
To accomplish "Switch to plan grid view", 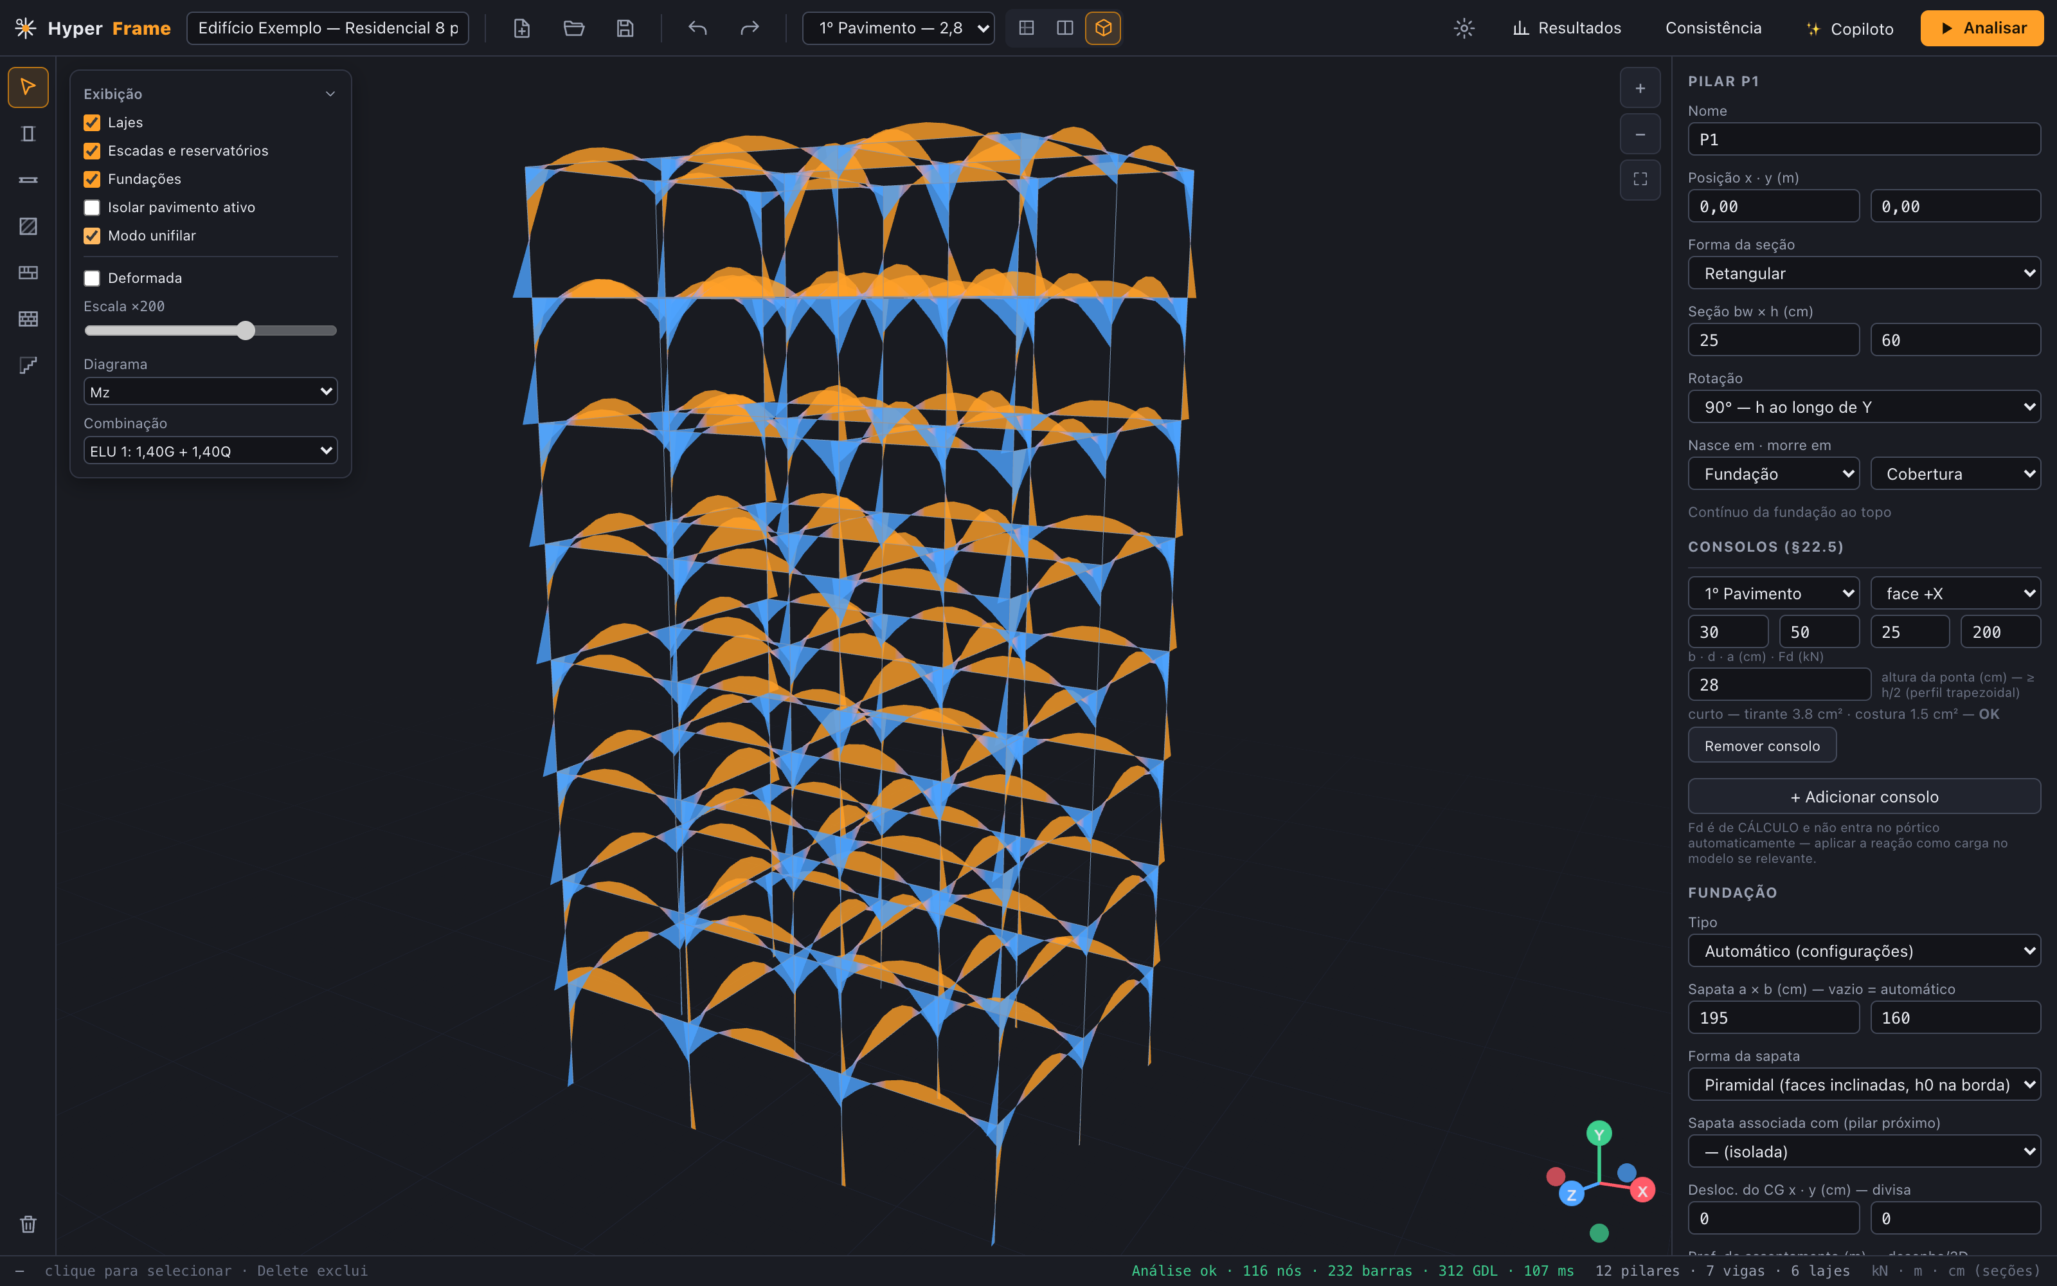I will click(1027, 28).
